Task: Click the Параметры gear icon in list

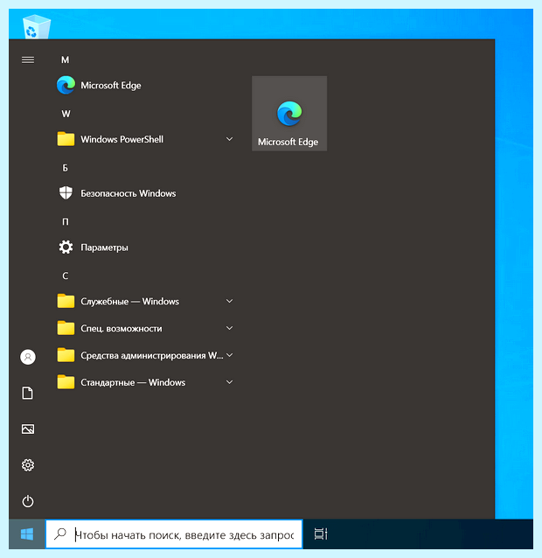Action: pos(66,247)
